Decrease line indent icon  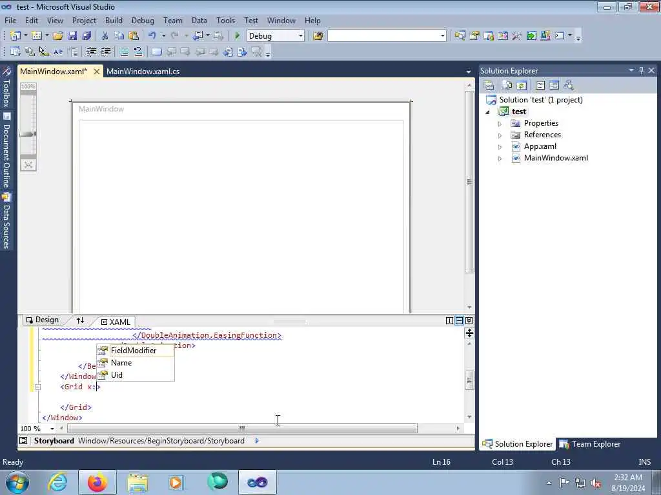[91, 52]
